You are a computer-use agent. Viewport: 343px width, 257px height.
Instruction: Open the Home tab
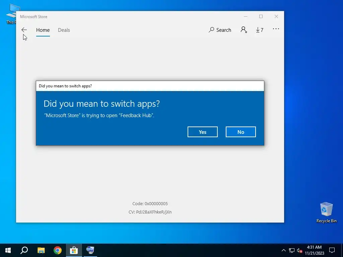[43, 30]
